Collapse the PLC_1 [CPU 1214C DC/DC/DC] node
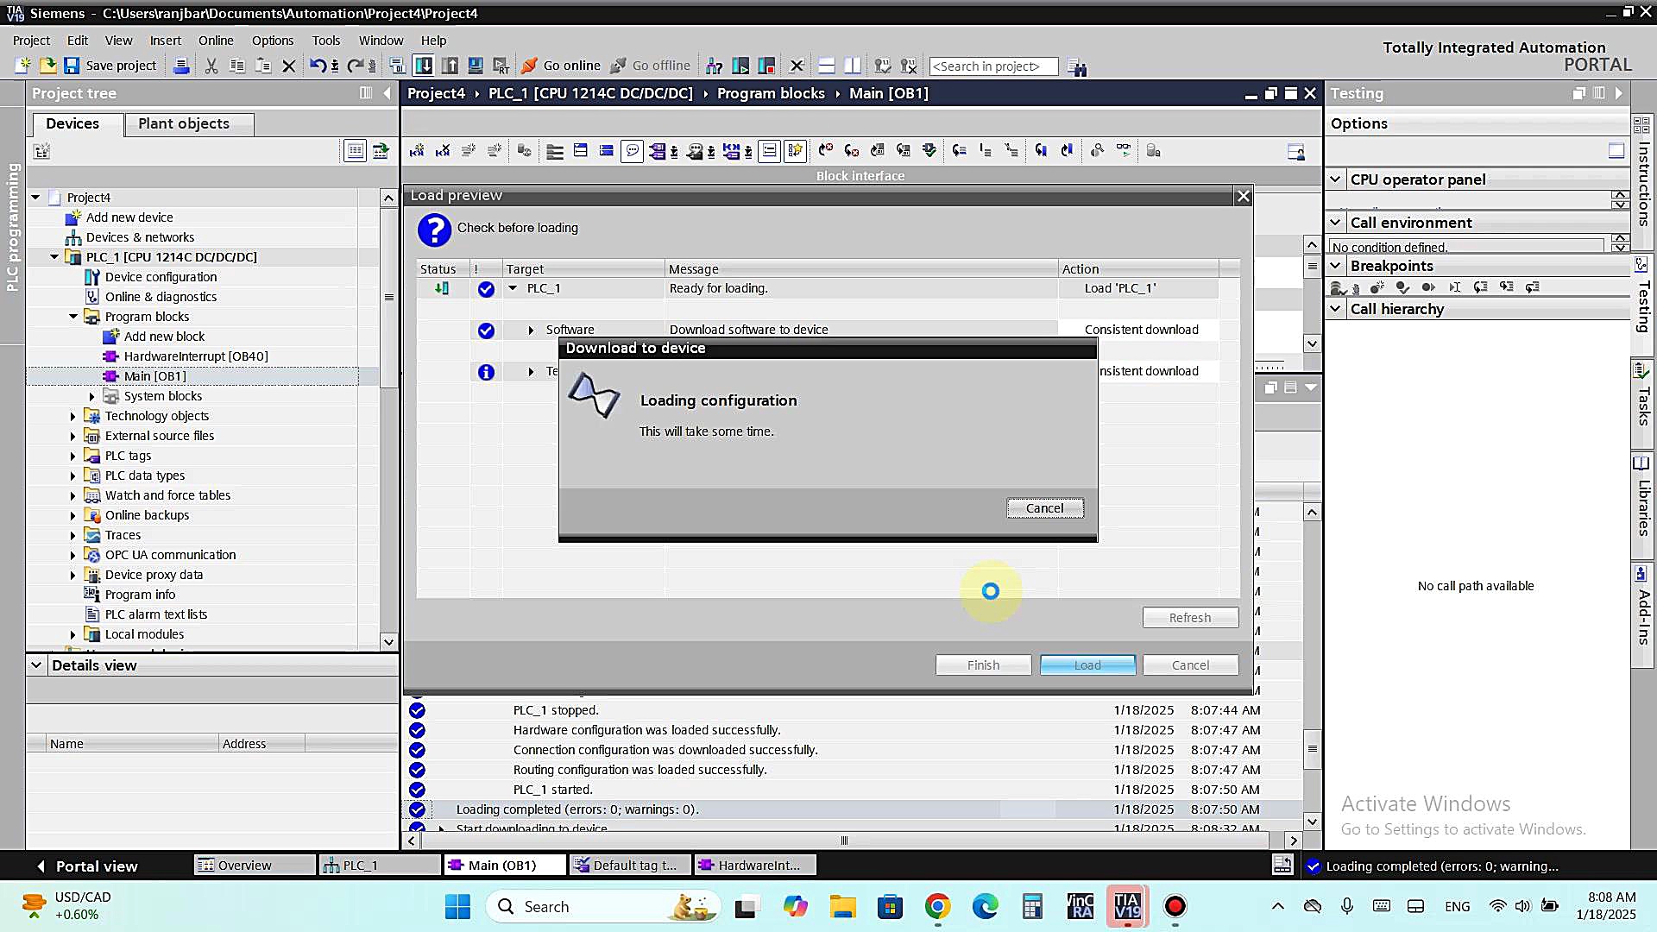Viewport: 1657px width, 932px height. tap(54, 257)
